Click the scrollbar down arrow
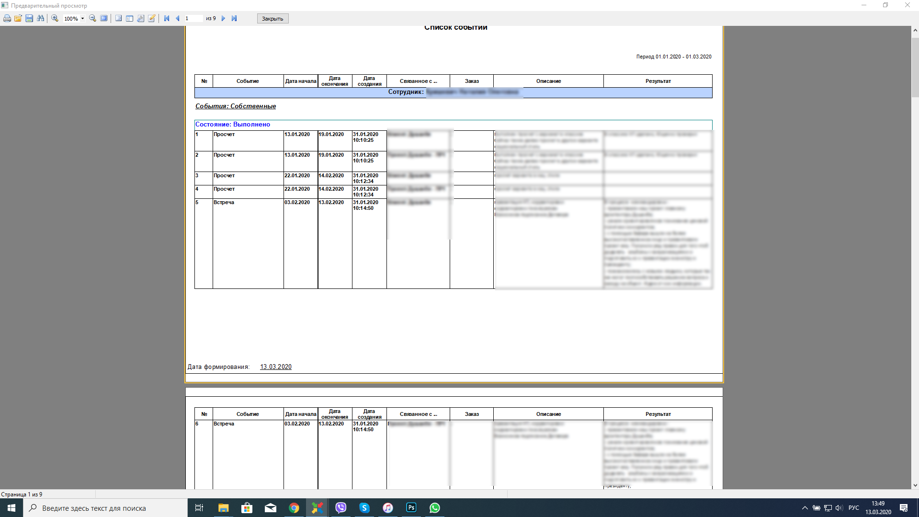The height and width of the screenshot is (517, 919). (x=915, y=485)
